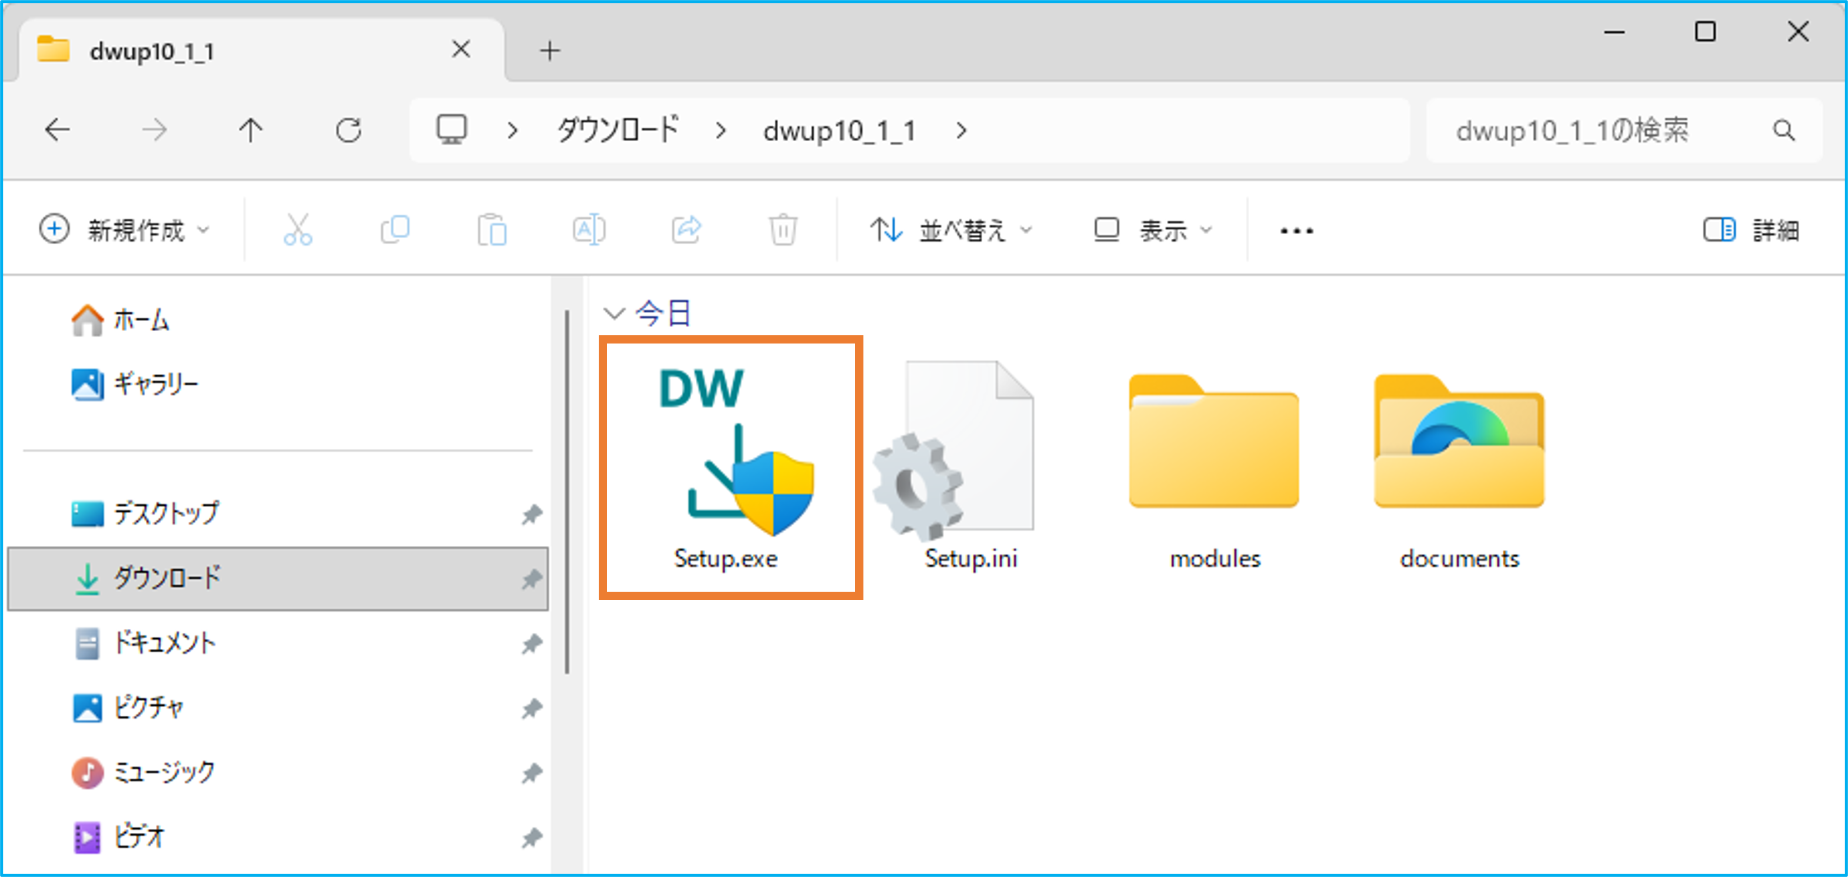Click dwup10_1_1 in the address breadcrumb
This screenshot has width=1848, height=877.
(839, 131)
